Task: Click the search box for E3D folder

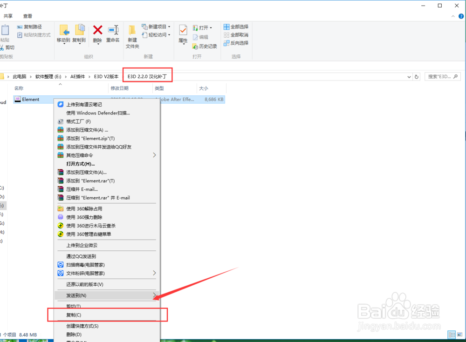Action: click(443, 77)
